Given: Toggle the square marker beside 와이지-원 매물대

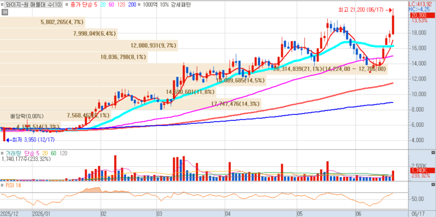Looking at the screenshot, I should (3, 5).
